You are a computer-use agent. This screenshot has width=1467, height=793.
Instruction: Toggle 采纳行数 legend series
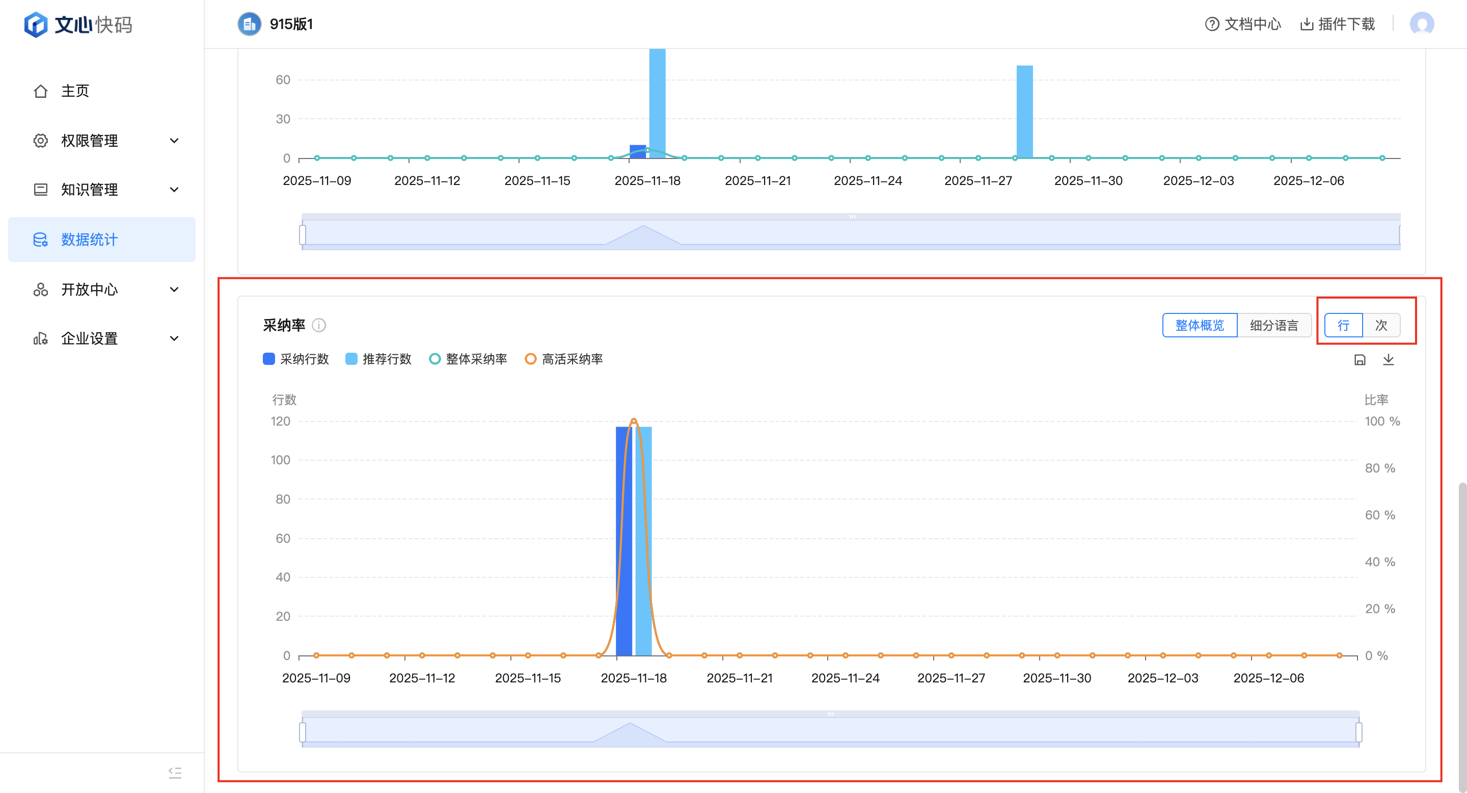coord(295,359)
